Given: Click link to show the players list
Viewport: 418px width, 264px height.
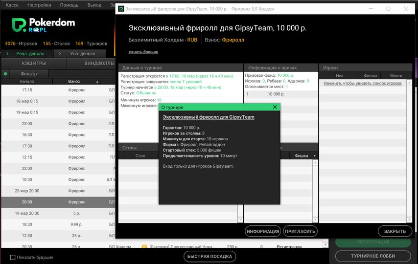Looking at the screenshot, I should (362, 83).
